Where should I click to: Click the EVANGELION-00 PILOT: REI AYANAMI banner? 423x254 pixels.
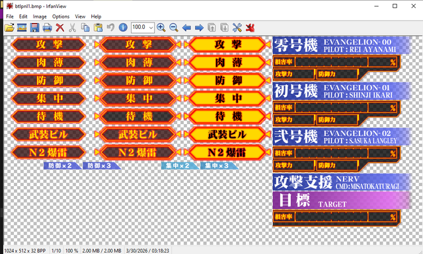[x=342, y=46]
